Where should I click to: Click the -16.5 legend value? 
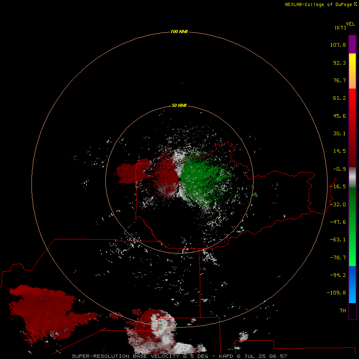point(338,187)
